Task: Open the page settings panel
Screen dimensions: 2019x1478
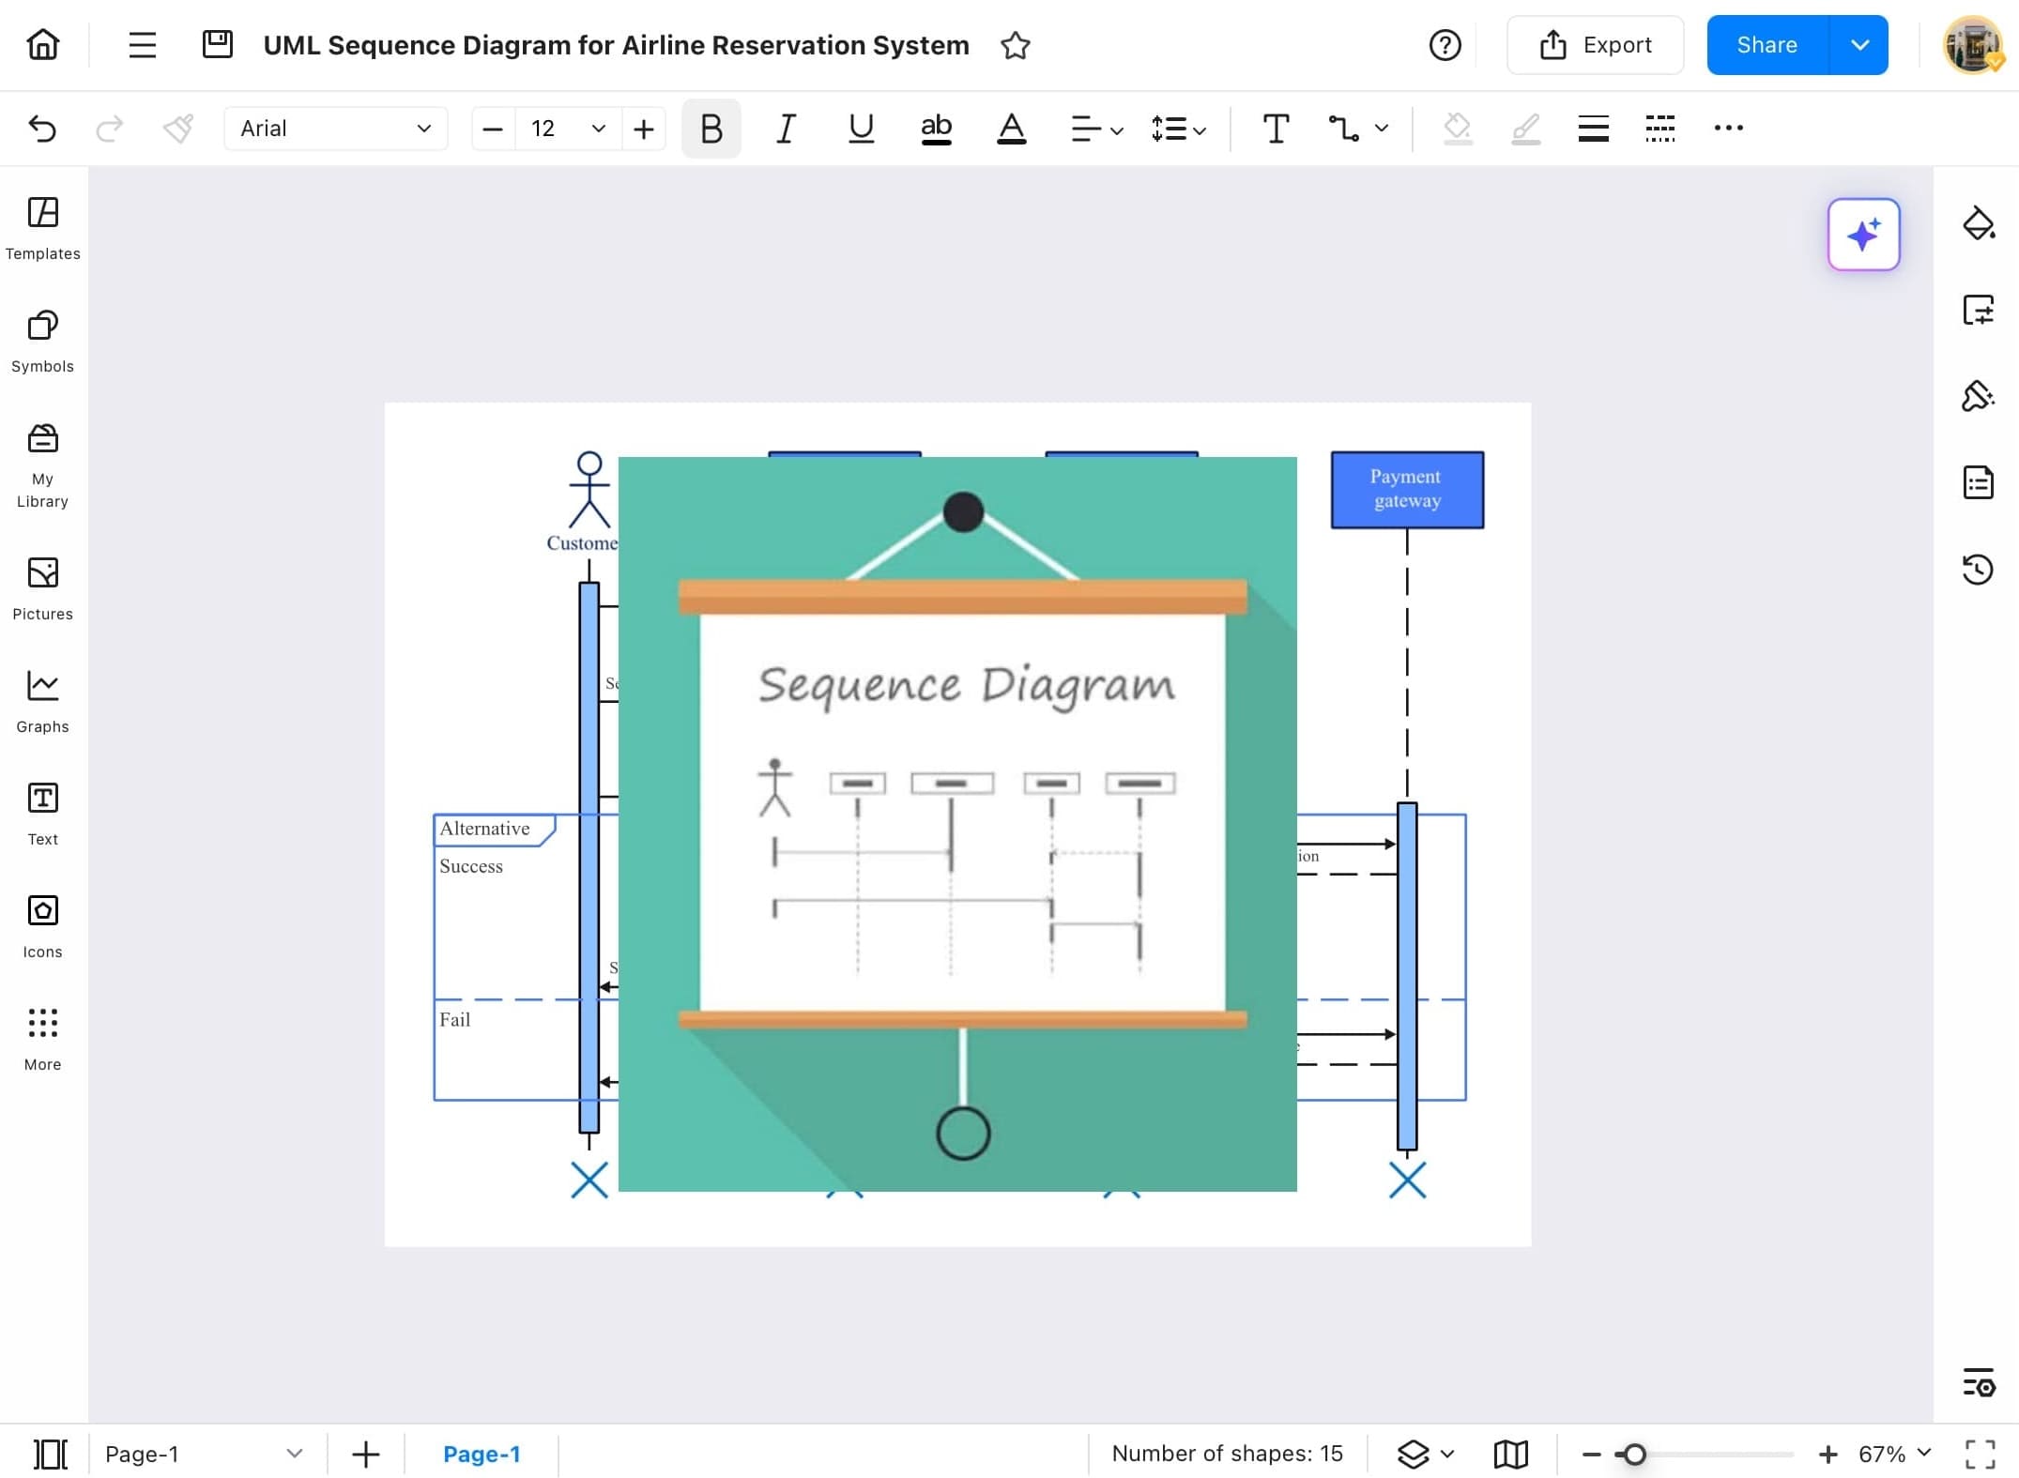Action: (x=1979, y=310)
